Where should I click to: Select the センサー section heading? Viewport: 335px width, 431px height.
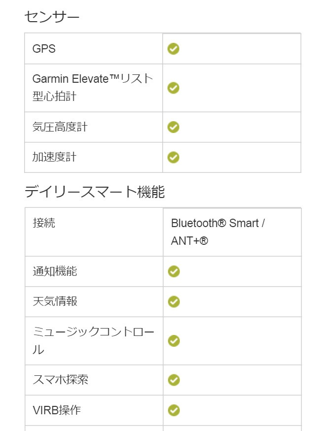point(52,17)
